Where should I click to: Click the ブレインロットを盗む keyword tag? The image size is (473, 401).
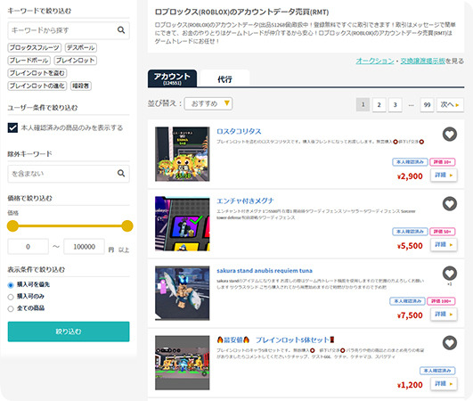[x=37, y=73]
